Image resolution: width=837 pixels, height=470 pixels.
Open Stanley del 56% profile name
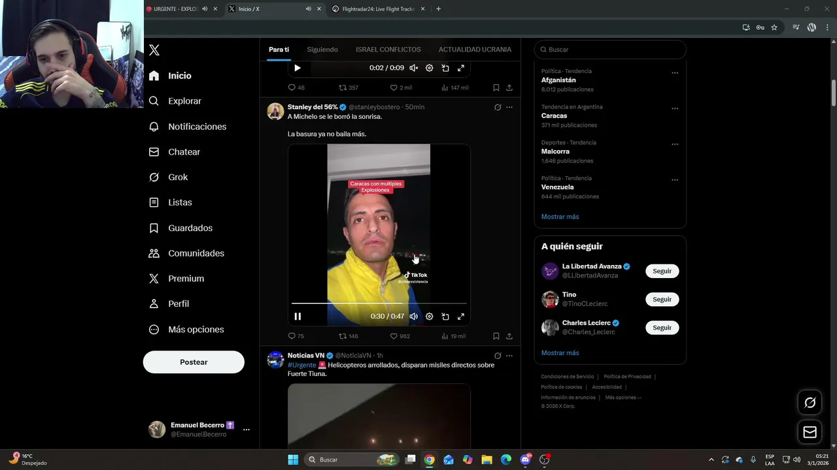click(x=313, y=107)
